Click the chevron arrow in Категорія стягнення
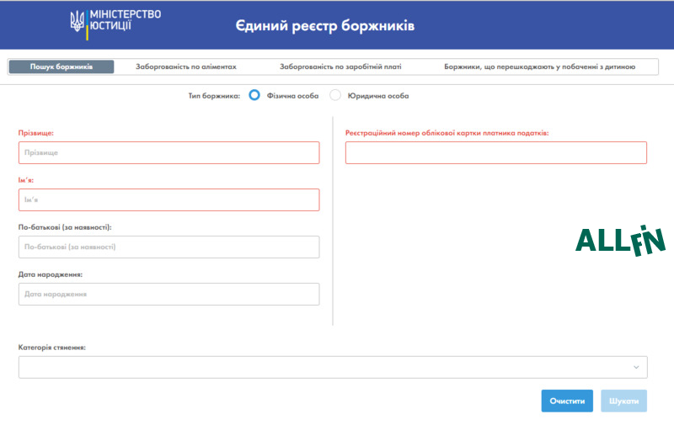 click(x=636, y=367)
